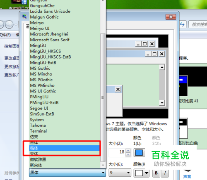Viewport: 207px width, 180px height.
Task: Click preview scrollbar up arrow
Action: pyautogui.click(x=162, y=67)
